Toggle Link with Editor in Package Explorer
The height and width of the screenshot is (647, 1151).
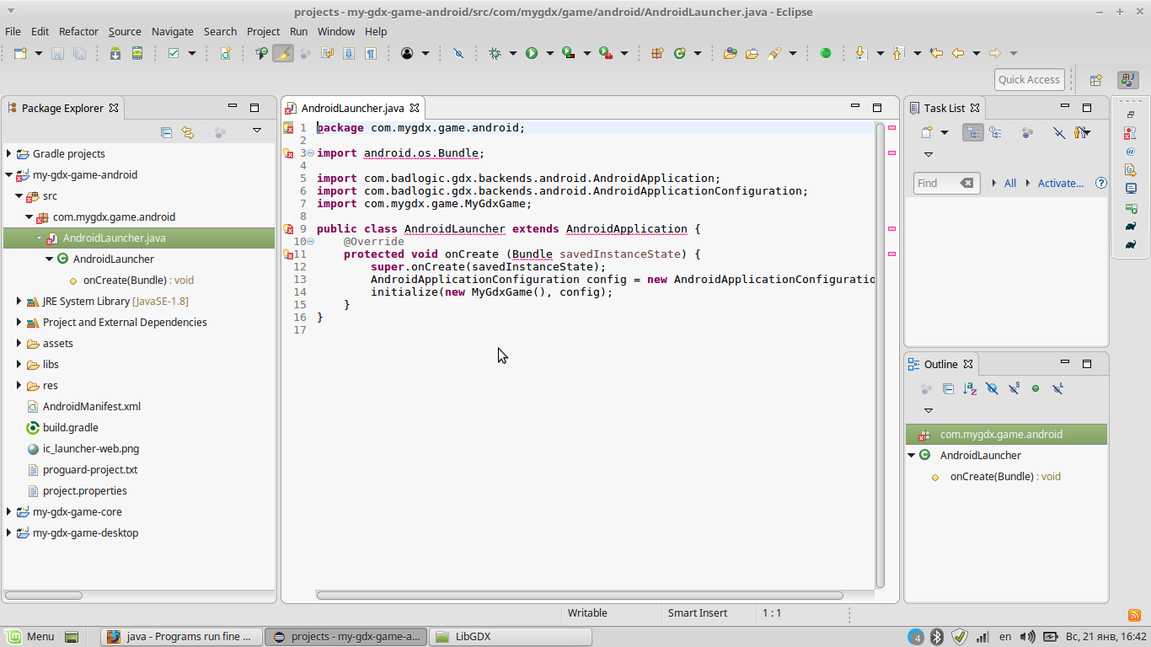pyautogui.click(x=188, y=132)
